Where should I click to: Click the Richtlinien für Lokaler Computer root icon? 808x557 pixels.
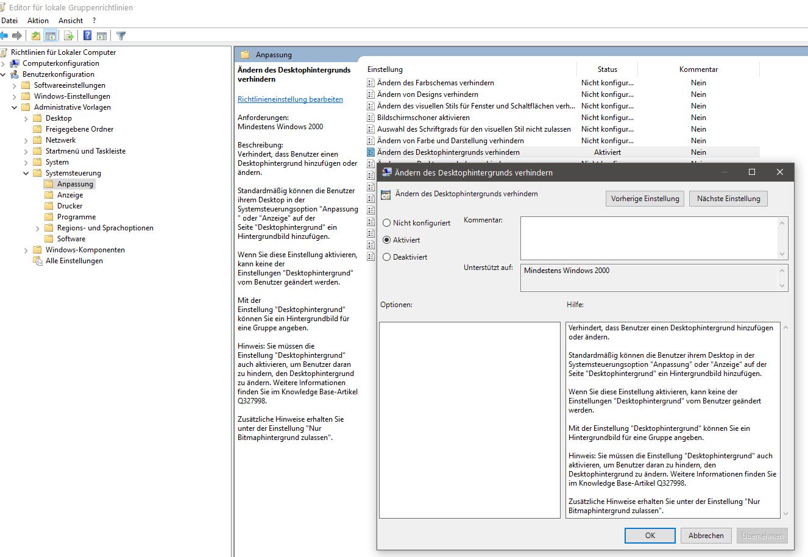pyautogui.click(x=4, y=52)
